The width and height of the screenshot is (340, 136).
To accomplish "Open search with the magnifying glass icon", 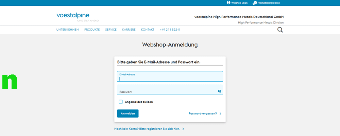I will tap(280, 30).
